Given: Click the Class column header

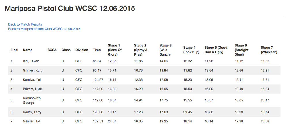Looking at the screenshot, I should pos(66,50).
